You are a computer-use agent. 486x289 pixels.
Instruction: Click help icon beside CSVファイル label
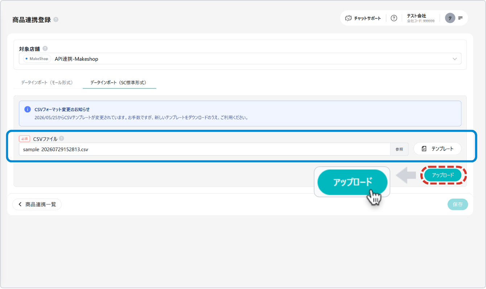[62, 138]
